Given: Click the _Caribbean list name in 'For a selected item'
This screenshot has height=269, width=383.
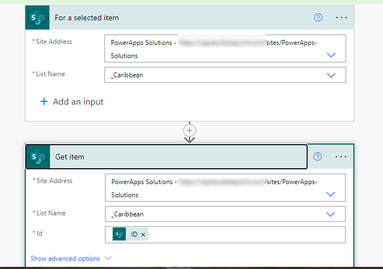Looking at the screenshot, I should pos(127,75).
